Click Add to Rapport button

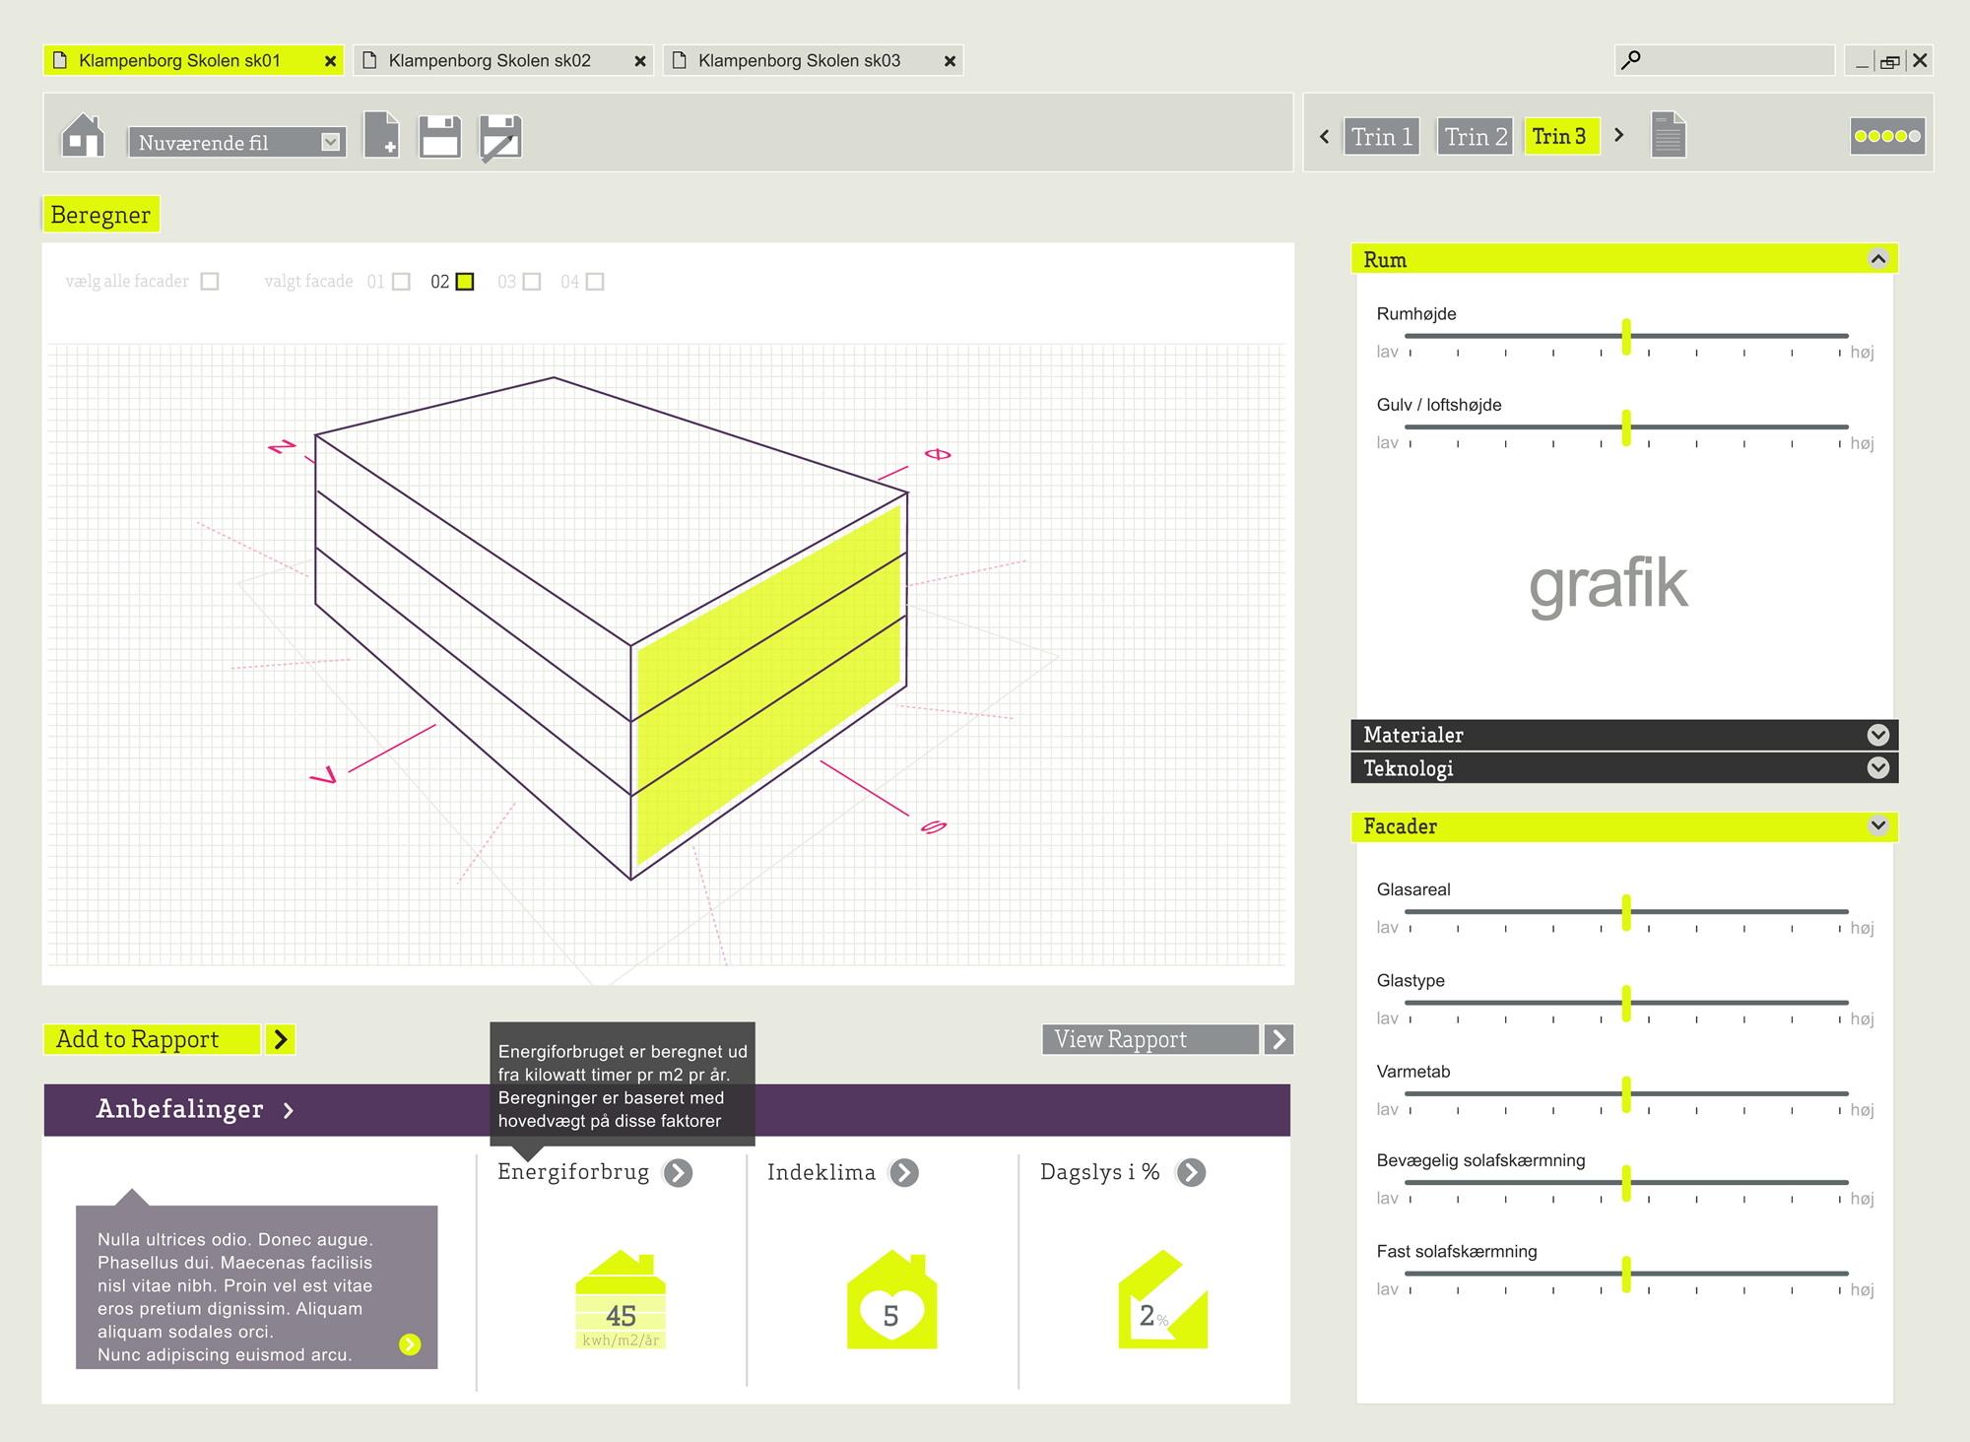coord(153,1039)
